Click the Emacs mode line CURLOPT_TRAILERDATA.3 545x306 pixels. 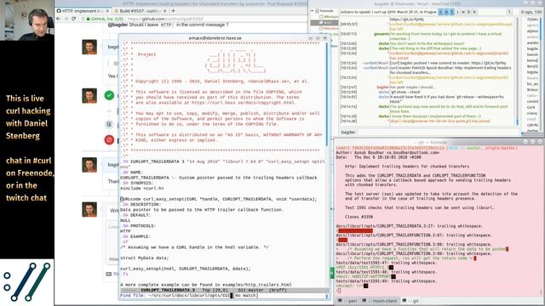(x=168, y=290)
